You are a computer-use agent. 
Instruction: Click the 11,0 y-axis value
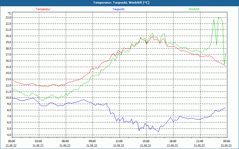[8, 91]
